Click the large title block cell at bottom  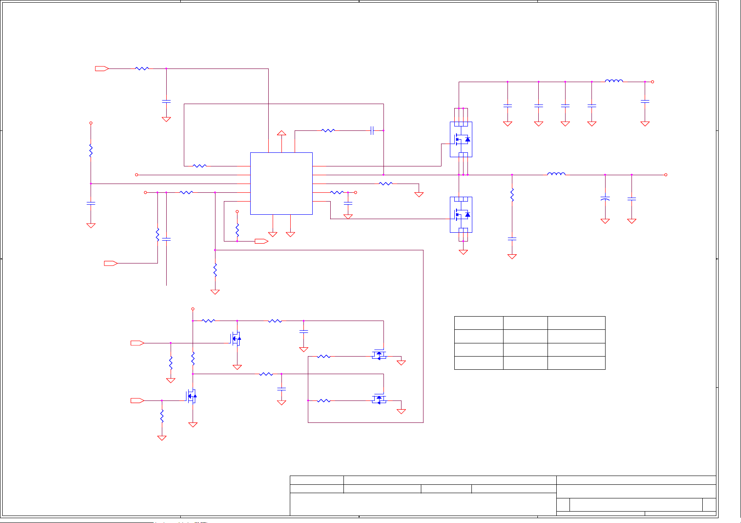tap(423, 504)
